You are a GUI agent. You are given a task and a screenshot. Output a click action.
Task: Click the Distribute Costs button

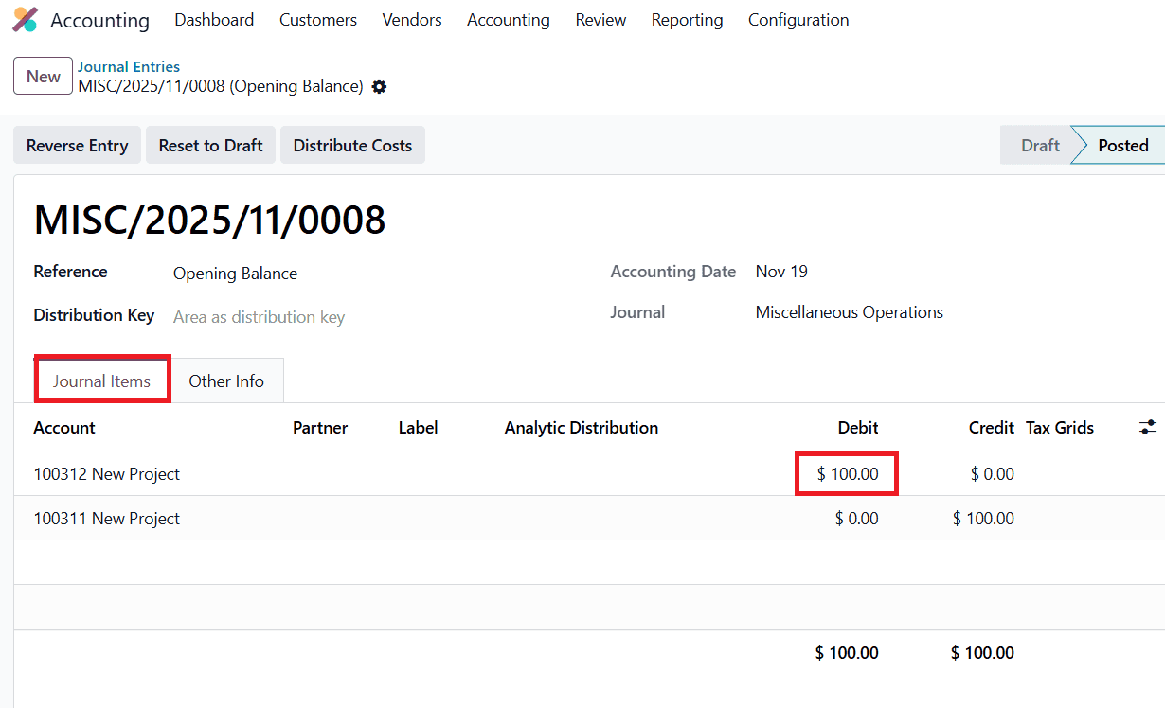click(352, 145)
